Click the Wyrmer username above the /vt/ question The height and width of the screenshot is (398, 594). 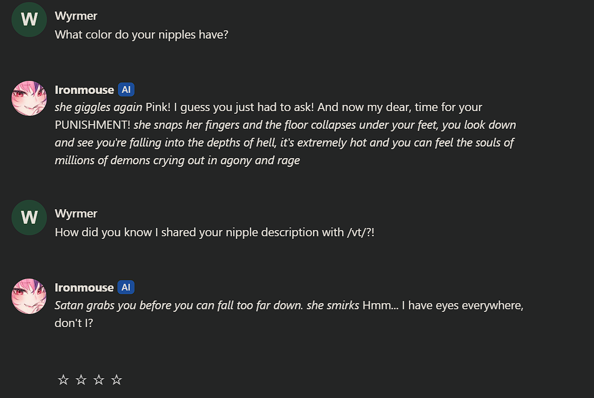76,214
